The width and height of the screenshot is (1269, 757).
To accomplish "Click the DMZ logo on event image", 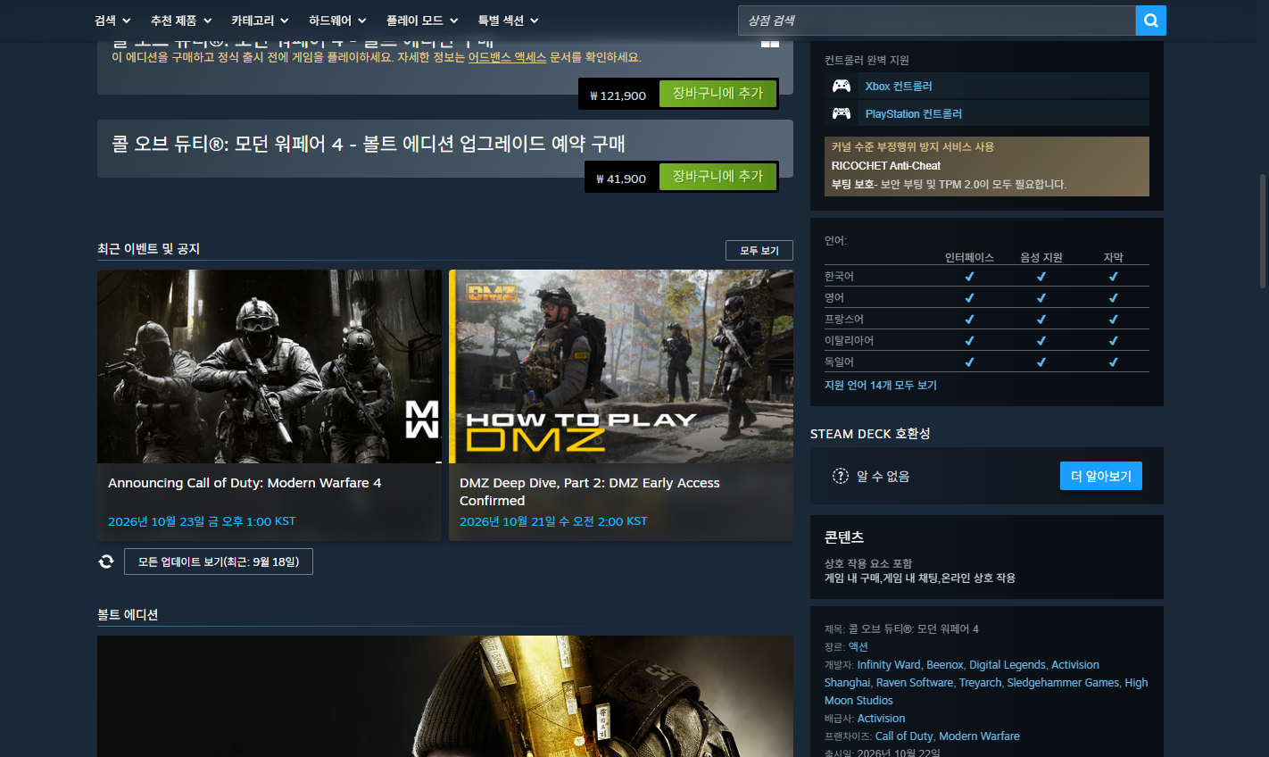I will [x=491, y=293].
